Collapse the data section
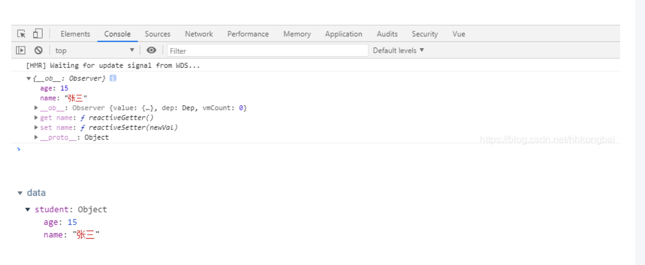The width and height of the screenshot is (645, 265). 20,193
